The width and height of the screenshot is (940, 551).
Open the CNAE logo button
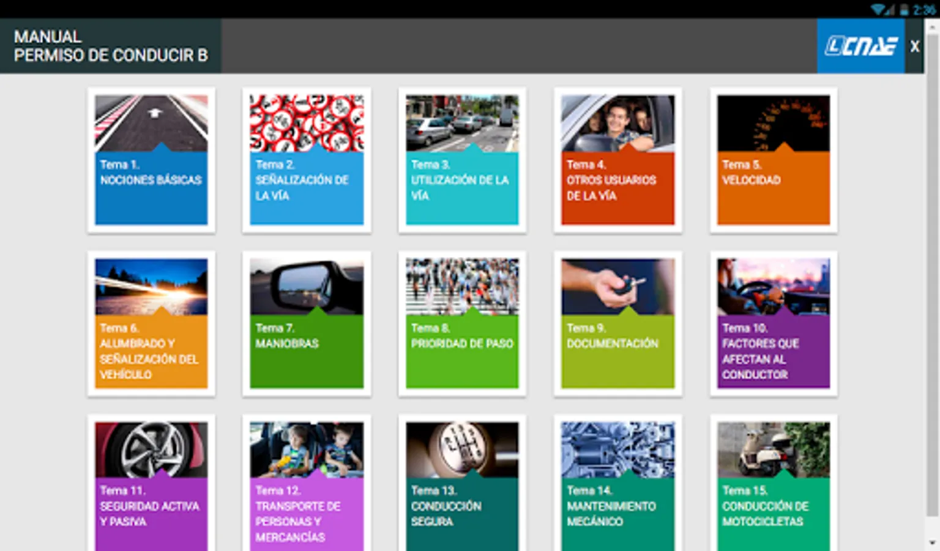tap(860, 46)
